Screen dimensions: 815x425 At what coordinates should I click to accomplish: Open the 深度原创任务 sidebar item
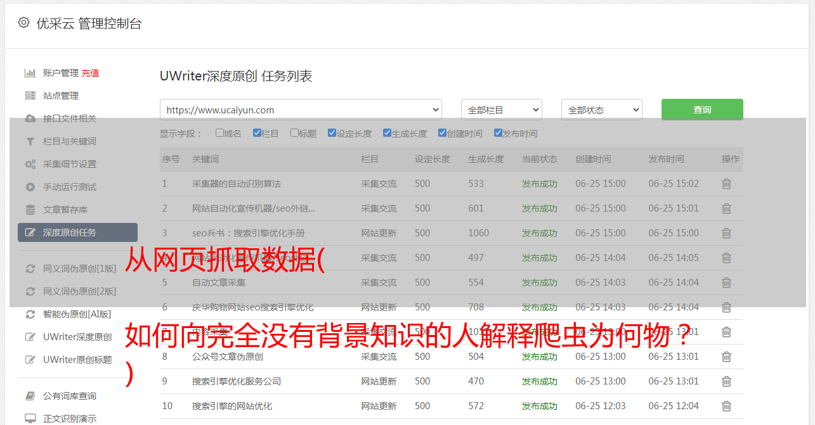pyautogui.click(x=77, y=232)
